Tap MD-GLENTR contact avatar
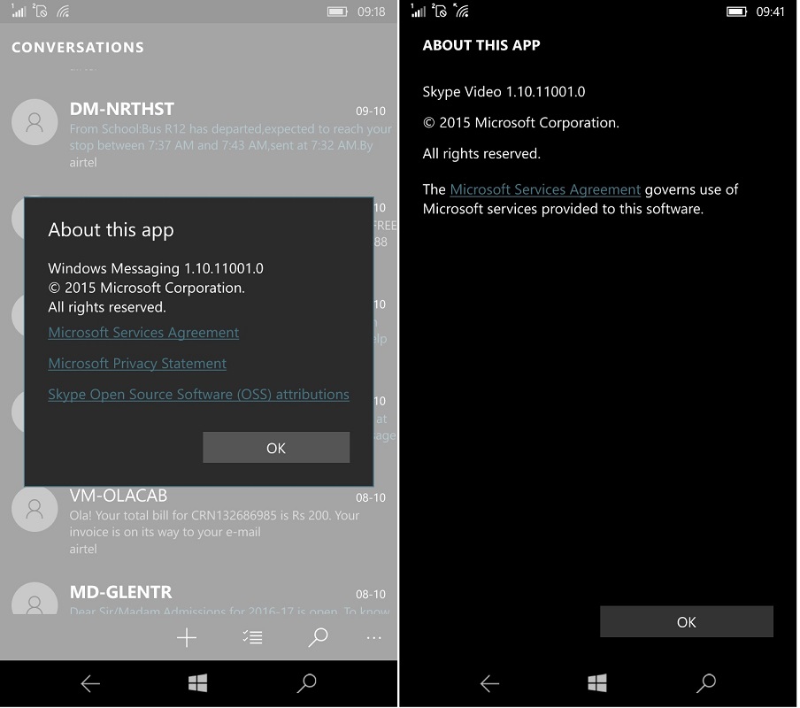Screen dimensions: 800x708 tap(35, 599)
